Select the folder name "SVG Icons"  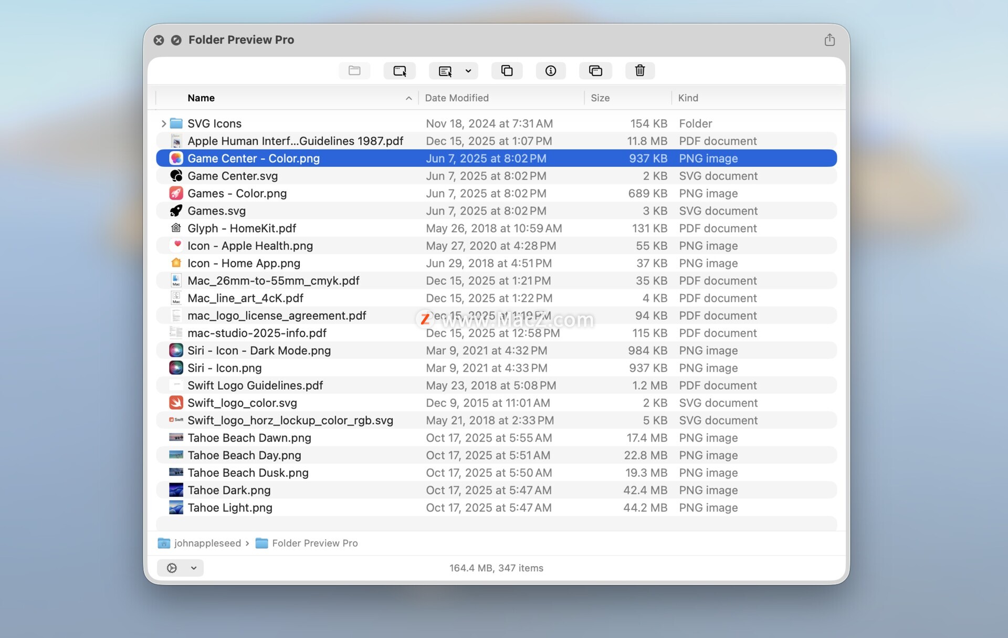coord(215,123)
